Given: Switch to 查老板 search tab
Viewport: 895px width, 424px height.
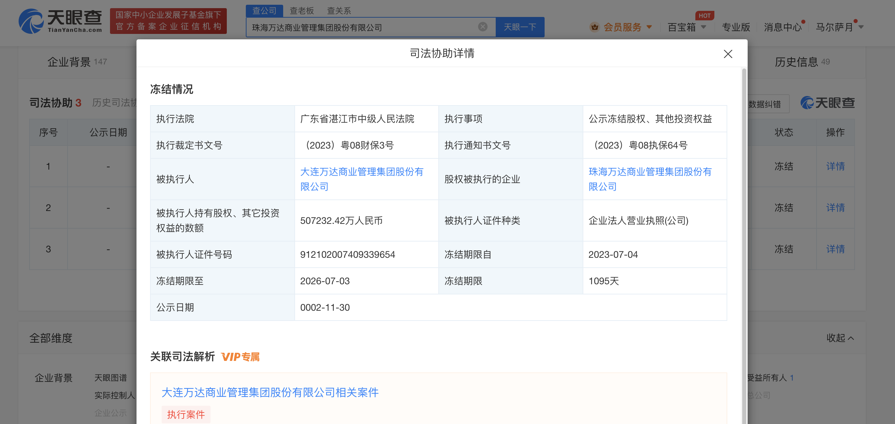Looking at the screenshot, I should (302, 11).
